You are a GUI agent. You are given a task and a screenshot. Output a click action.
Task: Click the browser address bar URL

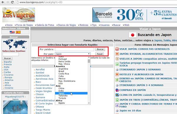click(41, 2)
